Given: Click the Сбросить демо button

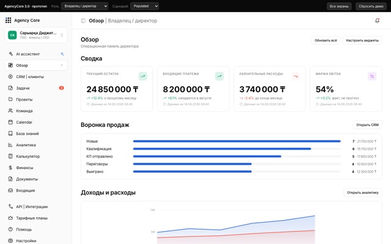Looking at the screenshot, I should (371, 6).
